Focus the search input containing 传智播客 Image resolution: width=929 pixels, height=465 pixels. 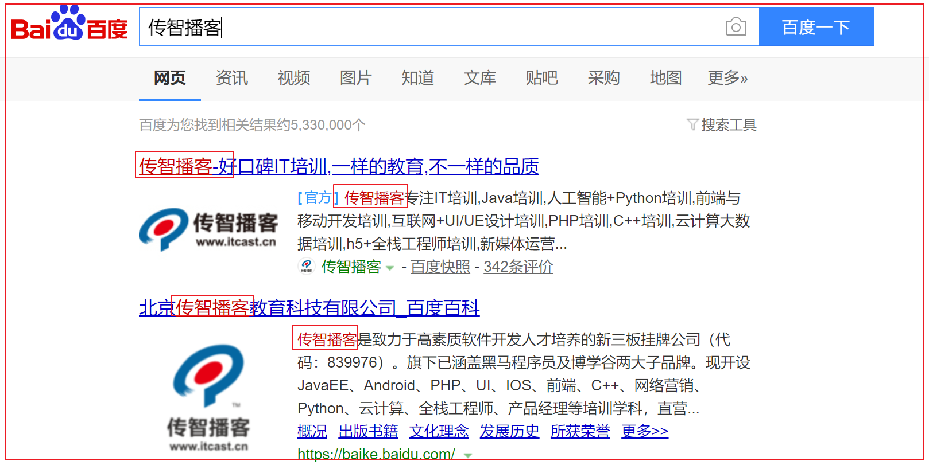[x=432, y=26]
